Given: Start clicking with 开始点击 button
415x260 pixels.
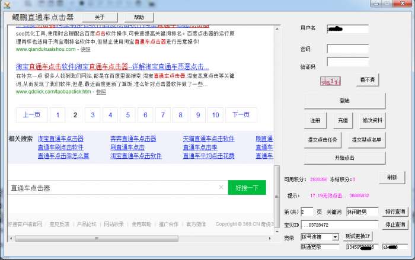Looking at the screenshot, I should click(344, 158).
